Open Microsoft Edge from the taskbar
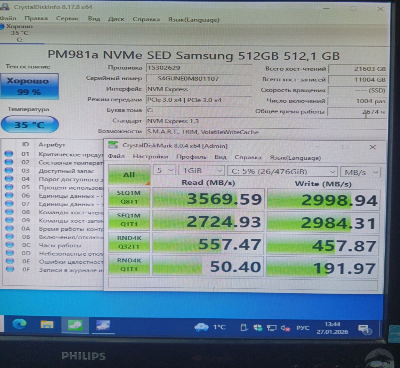 click(19, 325)
